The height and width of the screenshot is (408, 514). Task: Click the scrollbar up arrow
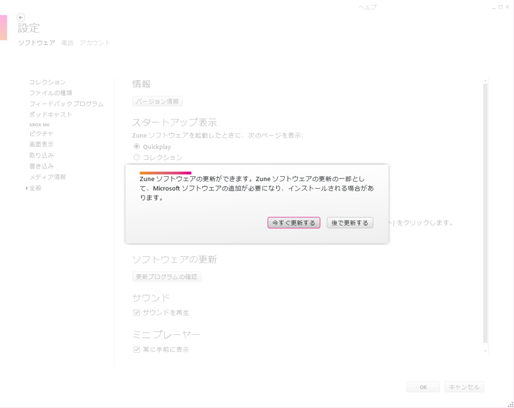(x=485, y=81)
